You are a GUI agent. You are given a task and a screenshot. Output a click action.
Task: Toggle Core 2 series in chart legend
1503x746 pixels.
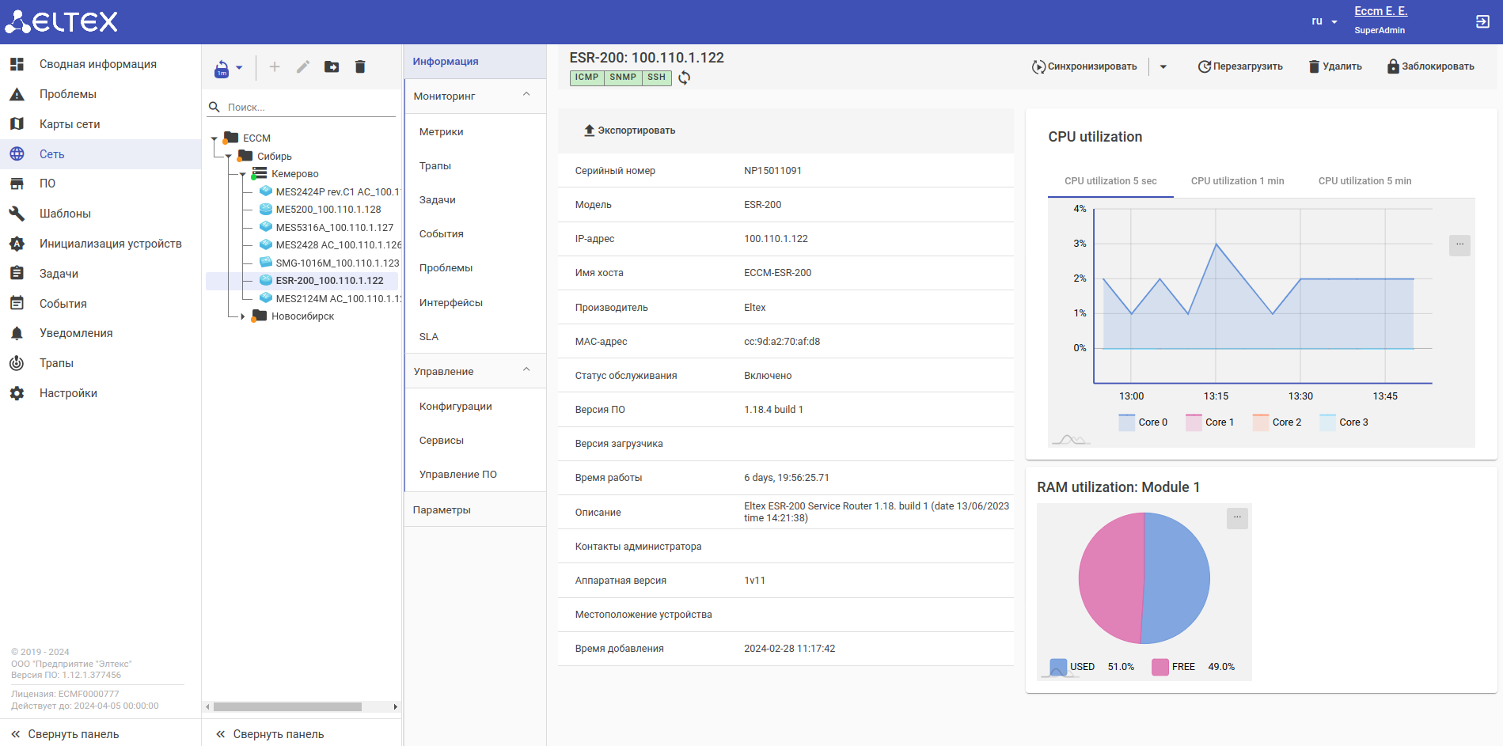pyautogui.click(x=1277, y=422)
